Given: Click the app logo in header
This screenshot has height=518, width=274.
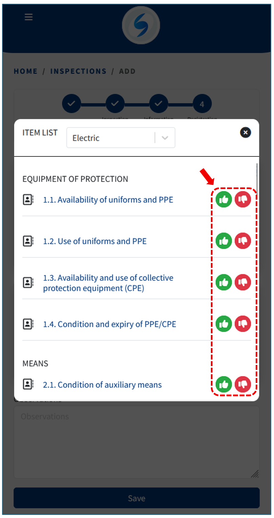Looking at the screenshot, I should pos(141,25).
